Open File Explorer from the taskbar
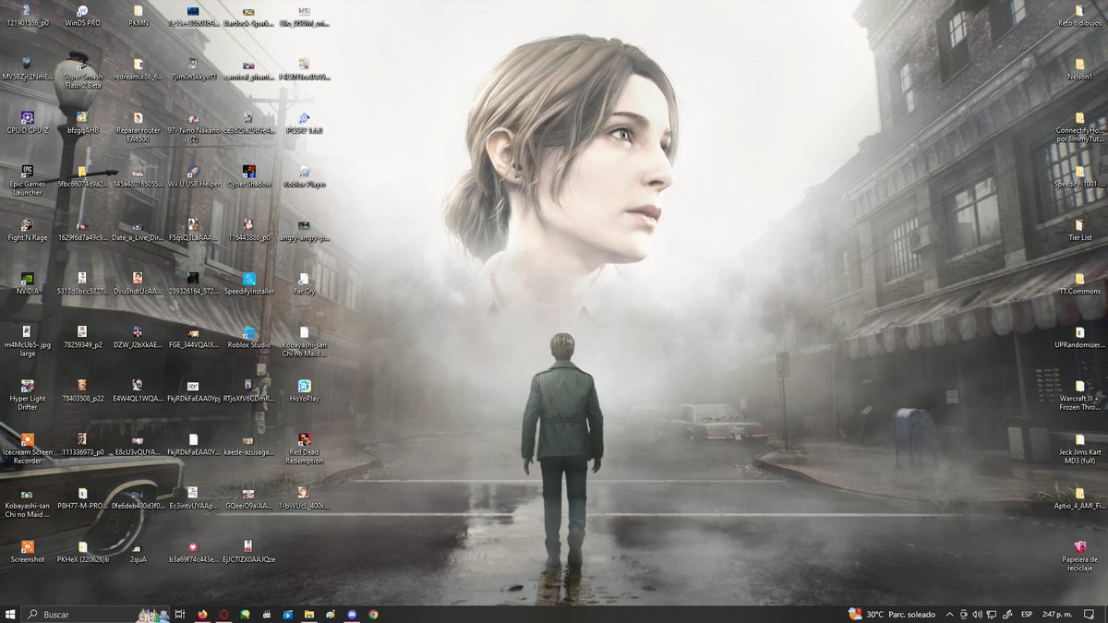Viewport: 1108px width, 623px height. 309,614
